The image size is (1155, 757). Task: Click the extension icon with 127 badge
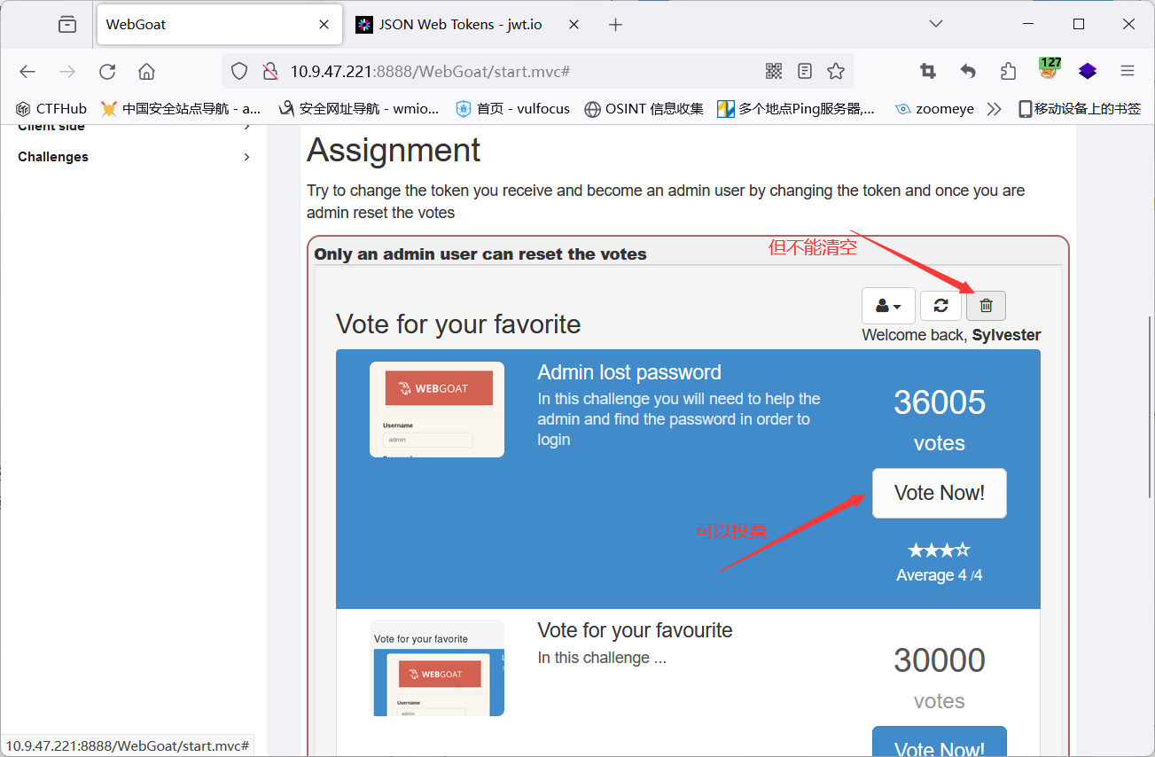1050,69
